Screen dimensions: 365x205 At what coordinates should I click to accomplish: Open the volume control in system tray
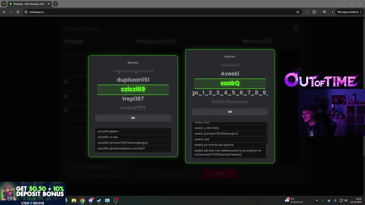[x=346, y=200]
